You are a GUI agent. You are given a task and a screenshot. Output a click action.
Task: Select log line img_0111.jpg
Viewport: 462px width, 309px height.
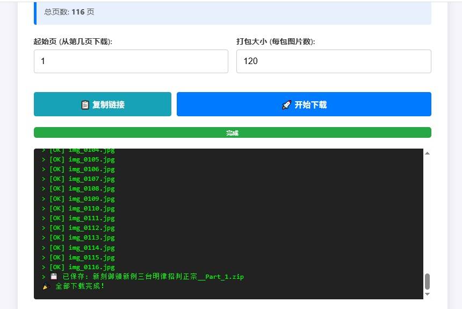point(78,219)
